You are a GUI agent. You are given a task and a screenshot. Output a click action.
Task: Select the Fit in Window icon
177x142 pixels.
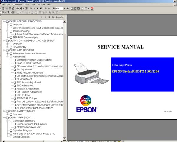click(x=75, y=9)
